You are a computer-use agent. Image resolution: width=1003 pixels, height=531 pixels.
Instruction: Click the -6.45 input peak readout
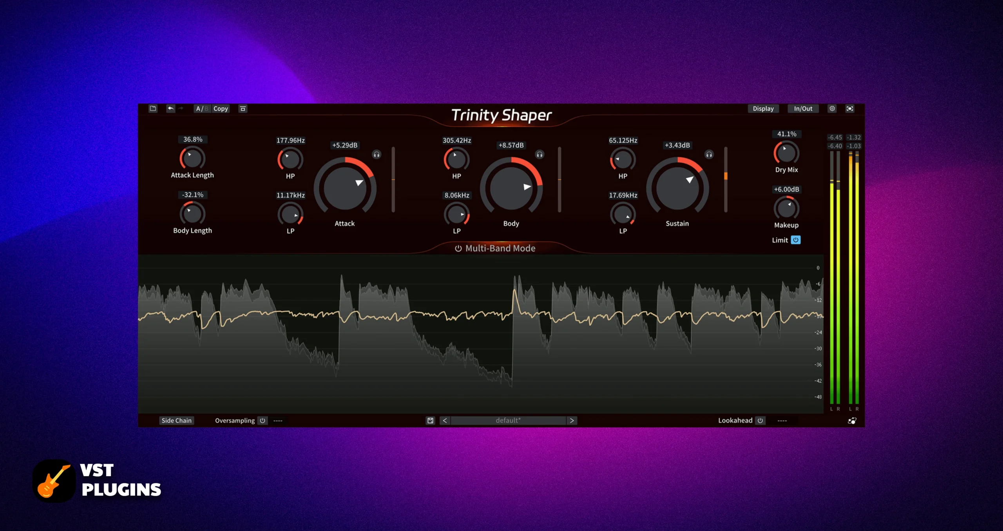tap(835, 137)
